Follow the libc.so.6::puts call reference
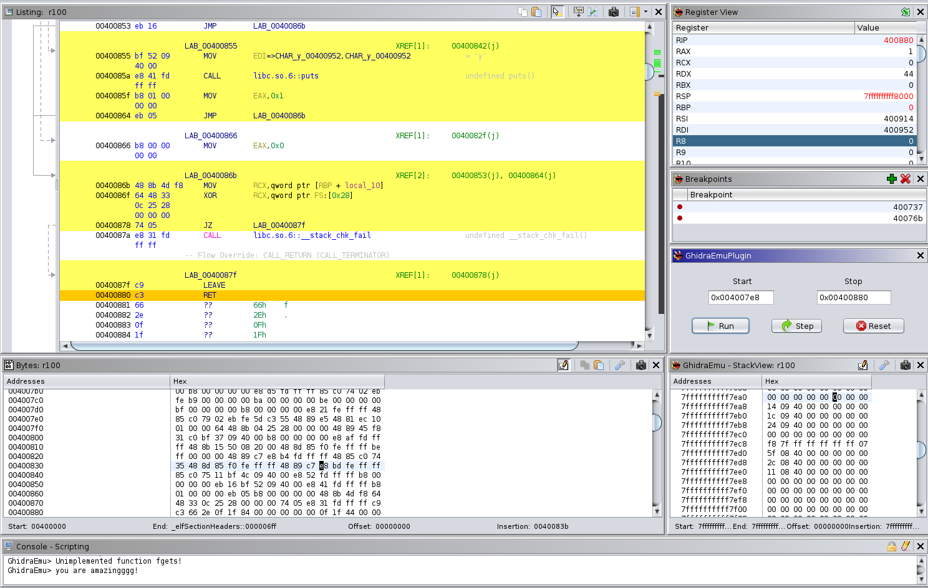Viewport: 928px width, 588px height. pos(286,76)
